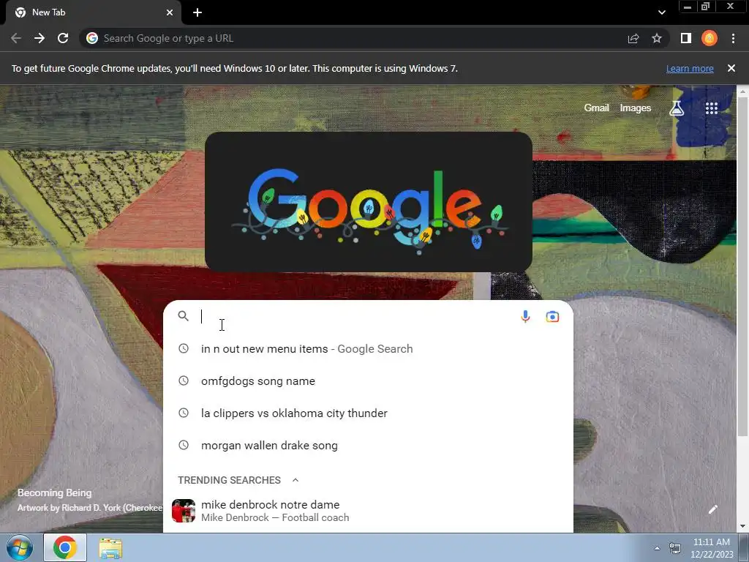Select 'morgan wallen drake song' suggestion
Screen dimensions: 749x562
(x=369, y=445)
